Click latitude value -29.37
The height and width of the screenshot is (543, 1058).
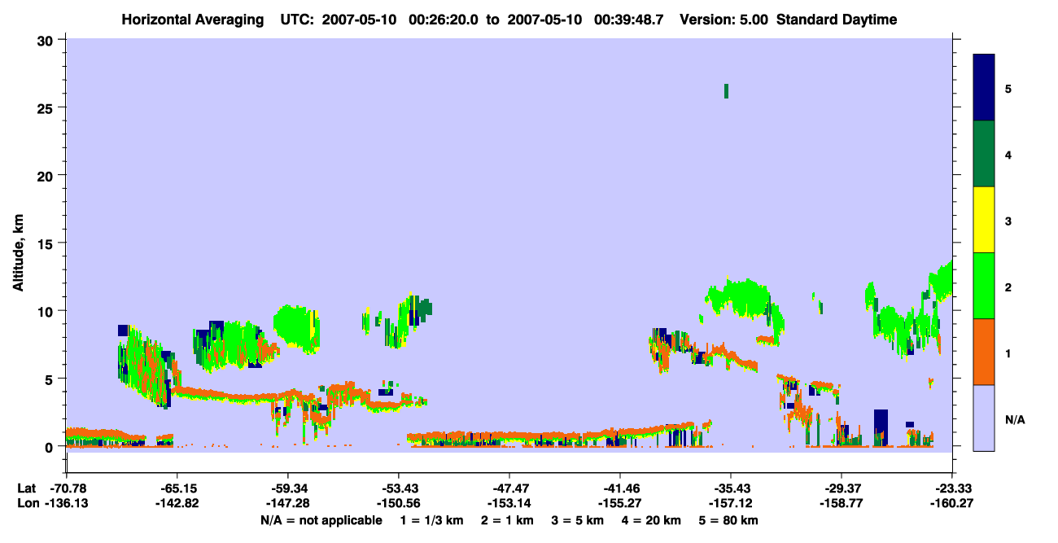pyautogui.click(x=842, y=488)
